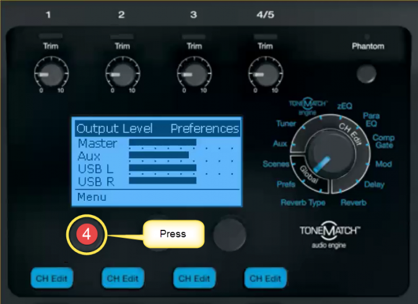Image resolution: width=418 pixels, height=304 pixels.
Task: Choose Reverb Type on the rotary dial
Action: click(x=302, y=203)
